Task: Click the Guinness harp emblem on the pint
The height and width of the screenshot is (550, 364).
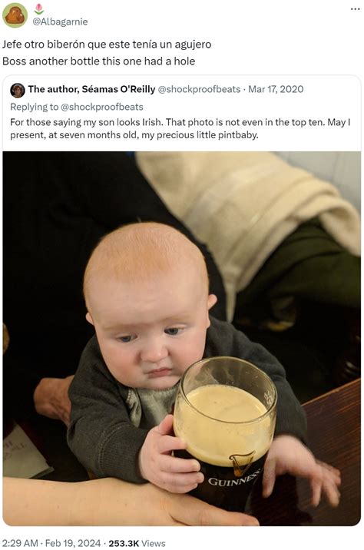Action: pos(242,463)
